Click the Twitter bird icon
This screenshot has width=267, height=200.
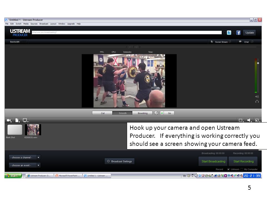tap(229, 33)
